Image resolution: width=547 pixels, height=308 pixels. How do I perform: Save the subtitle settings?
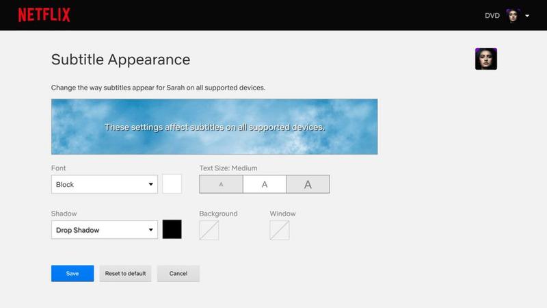click(72, 273)
